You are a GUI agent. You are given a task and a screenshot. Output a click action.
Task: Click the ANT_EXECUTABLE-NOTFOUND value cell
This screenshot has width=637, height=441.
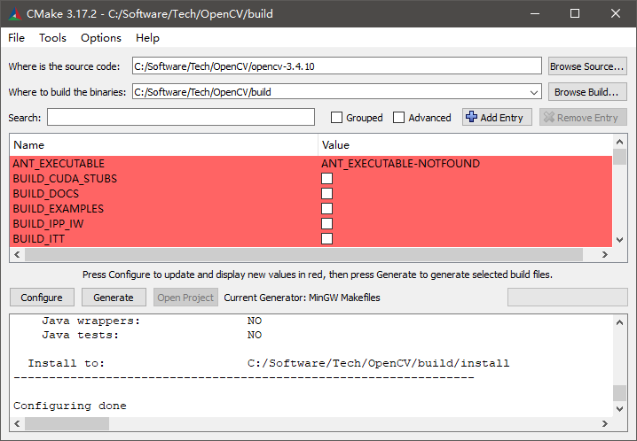(400, 163)
